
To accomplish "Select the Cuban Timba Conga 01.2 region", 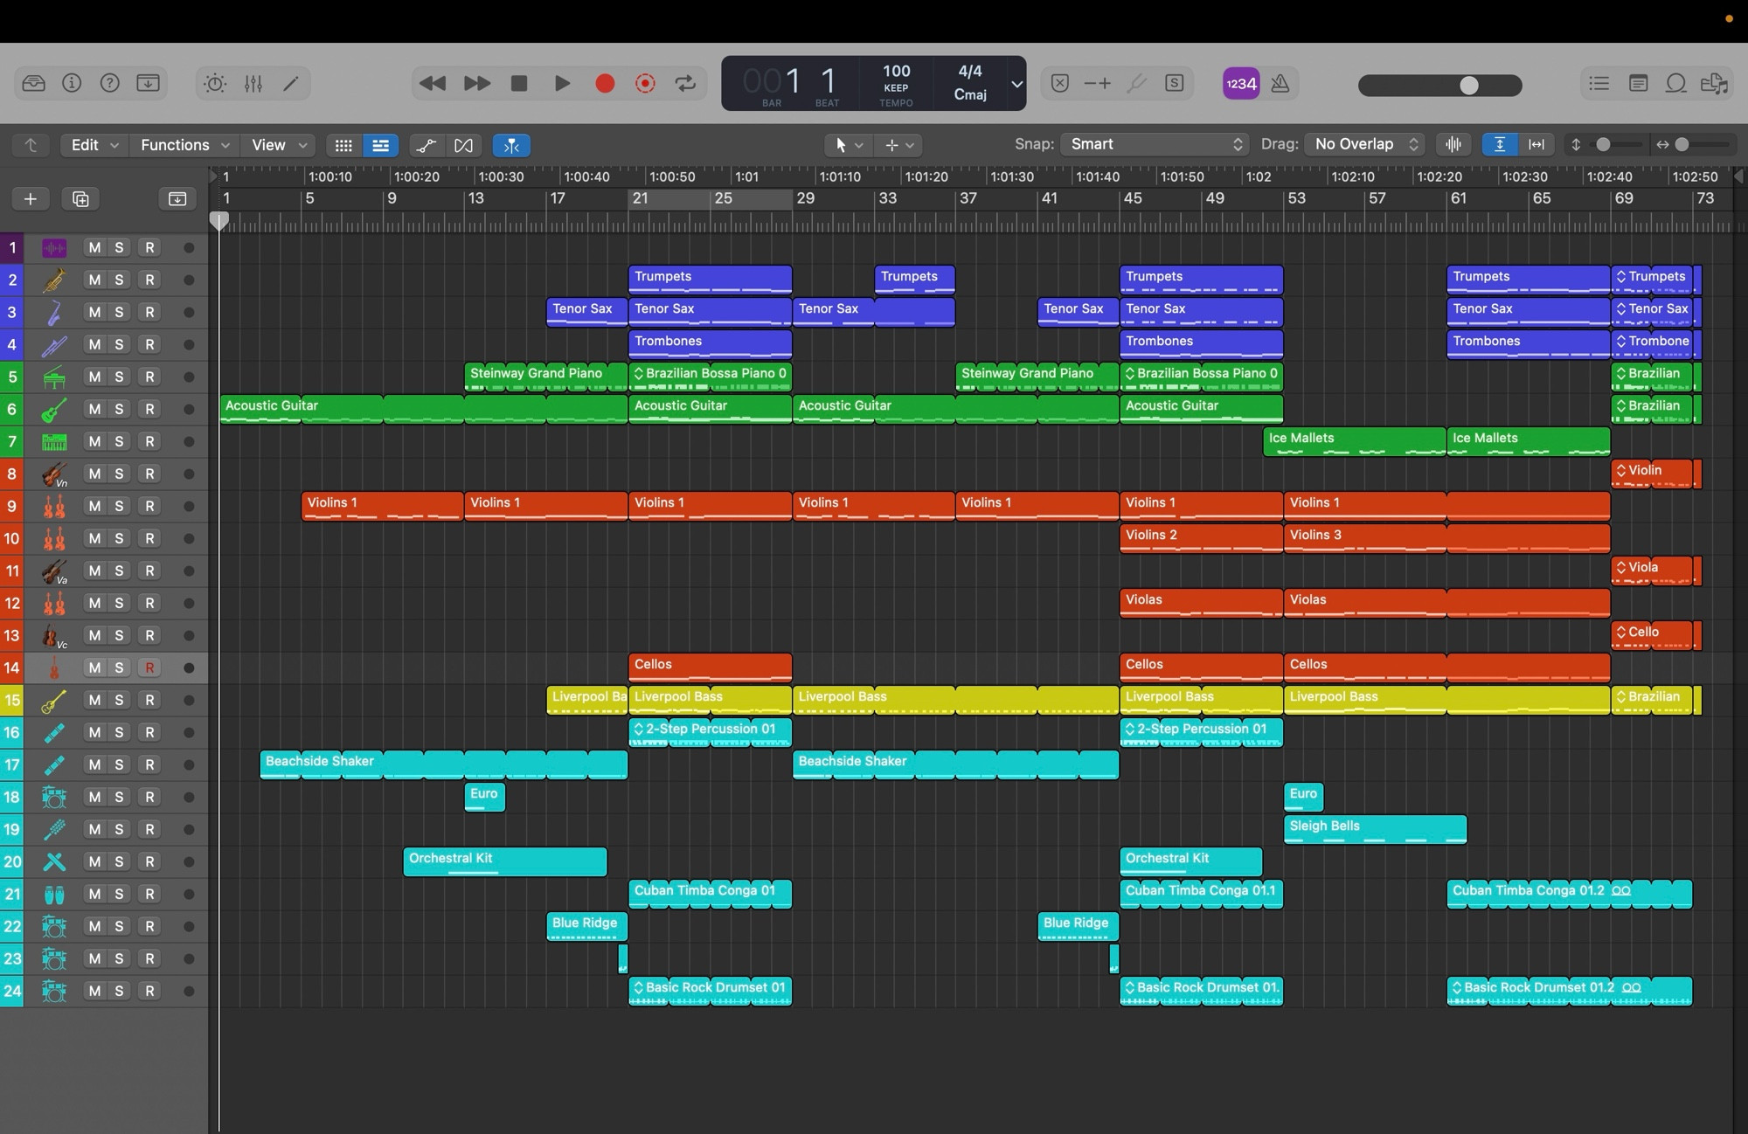I will click(x=1569, y=894).
